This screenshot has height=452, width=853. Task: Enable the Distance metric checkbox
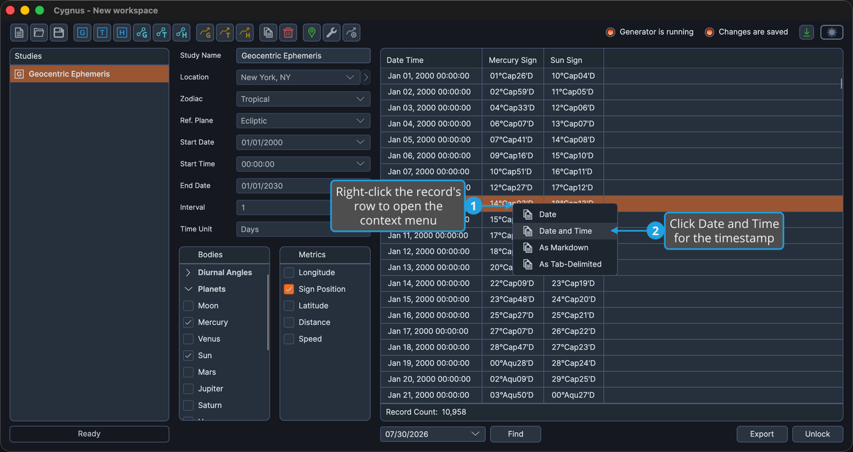(x=289, y=322)
